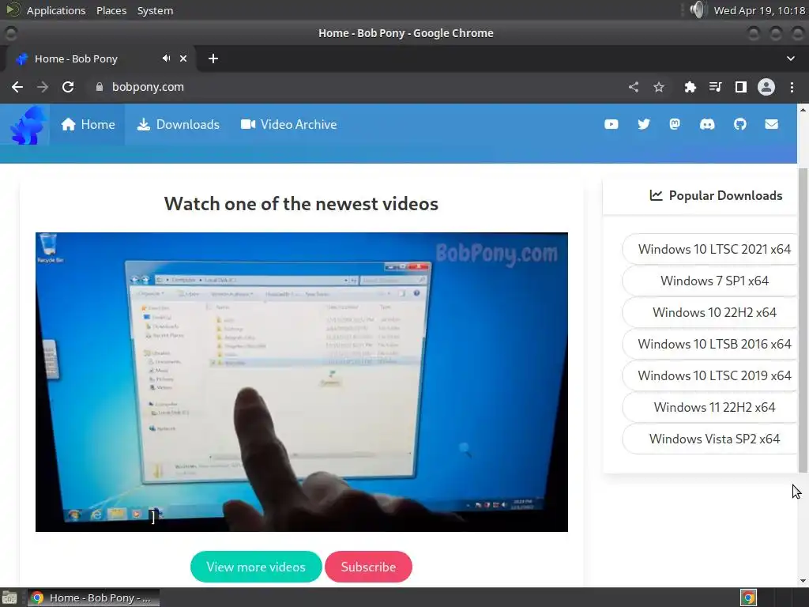Go to Home in site navbar
Viewport: 809px width, 607px height.
88,124
